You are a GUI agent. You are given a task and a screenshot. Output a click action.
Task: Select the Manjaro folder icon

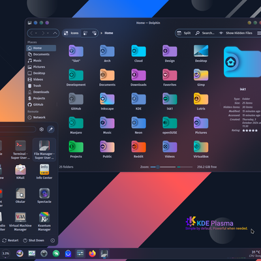coord(76,123)
